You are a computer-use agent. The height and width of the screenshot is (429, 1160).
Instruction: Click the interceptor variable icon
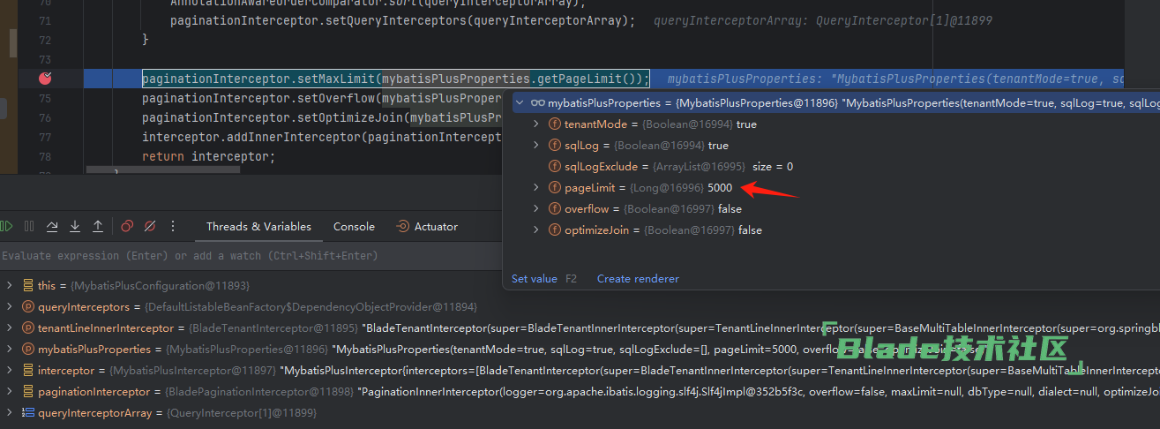pos(27,371)
